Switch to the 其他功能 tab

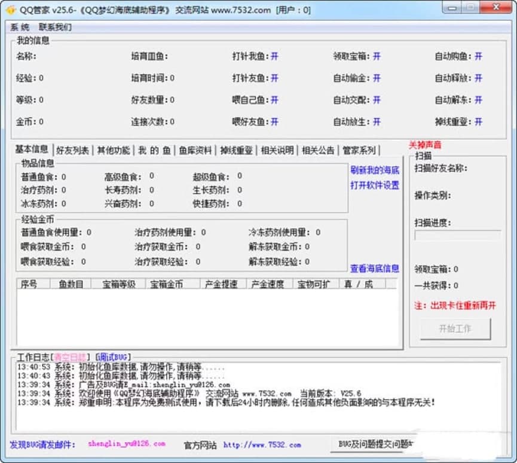(114, 150)
